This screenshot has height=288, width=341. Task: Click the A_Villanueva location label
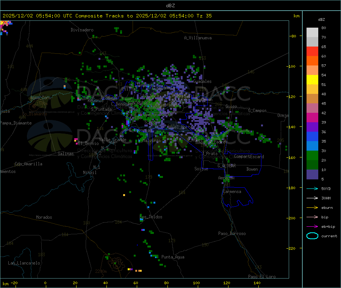tap(198, 38)
